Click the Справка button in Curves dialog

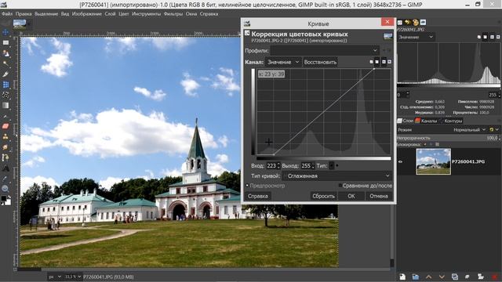pos(258,196)
